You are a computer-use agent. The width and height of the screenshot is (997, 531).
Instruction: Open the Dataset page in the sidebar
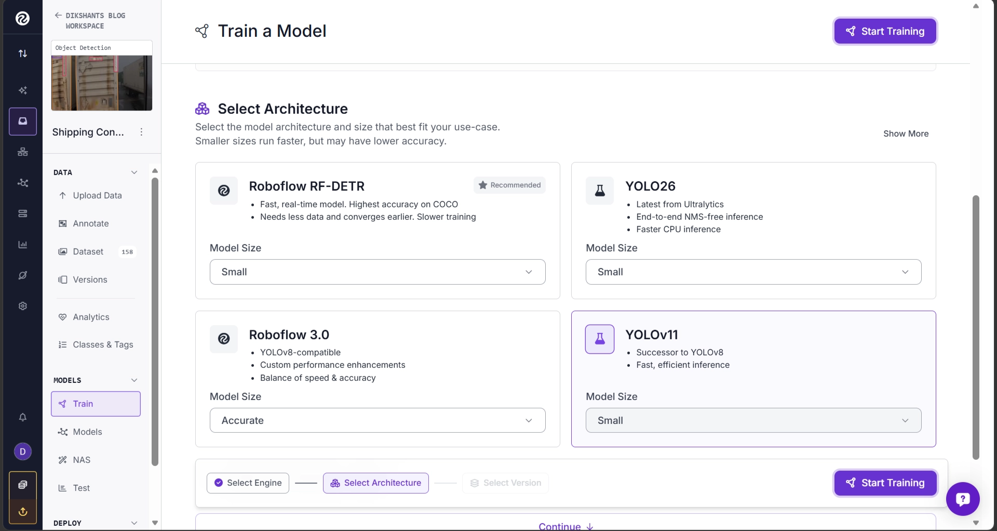tap(96, 251)
